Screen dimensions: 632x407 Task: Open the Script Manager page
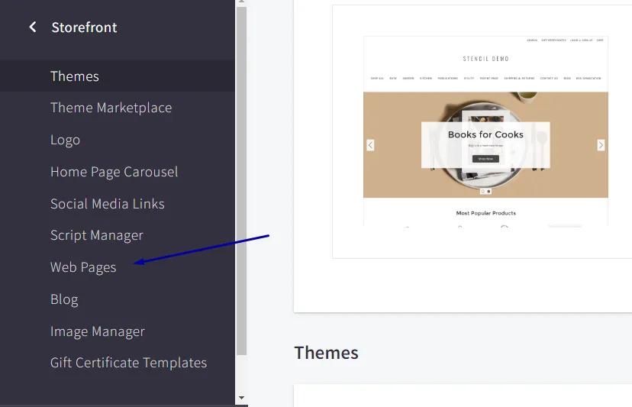[x=97, y=235]
